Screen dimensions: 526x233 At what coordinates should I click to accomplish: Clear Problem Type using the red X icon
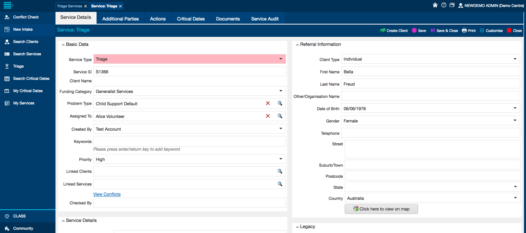click(x=268, y=103)
